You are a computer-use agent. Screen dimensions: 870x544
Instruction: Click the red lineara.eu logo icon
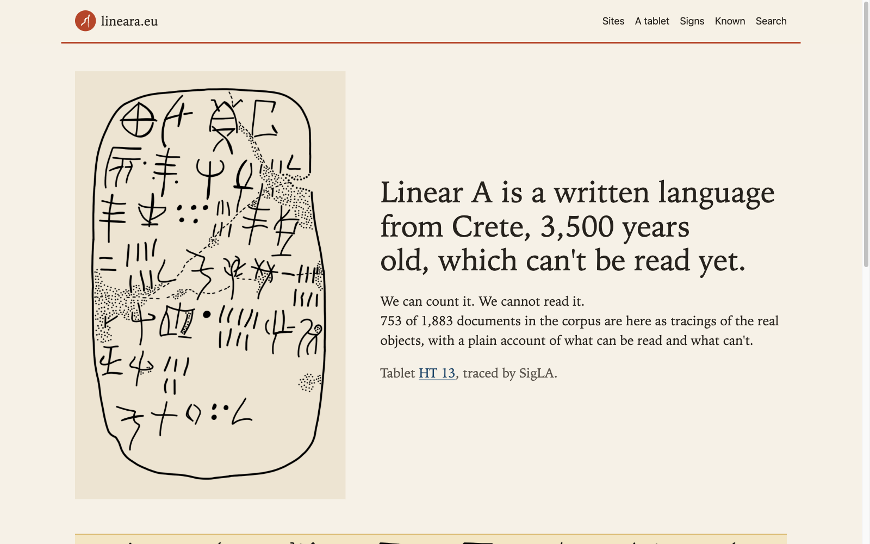(85, 21)
